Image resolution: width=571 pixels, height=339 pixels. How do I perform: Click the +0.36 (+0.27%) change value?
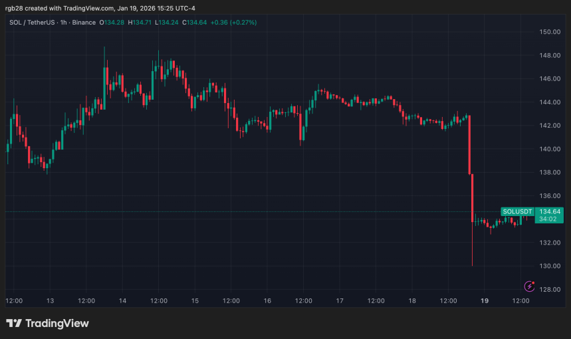coord(233,23)
